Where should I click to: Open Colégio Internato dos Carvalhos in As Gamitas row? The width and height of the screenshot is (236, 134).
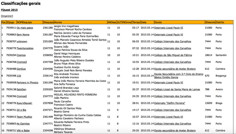[x=173, y=124]
